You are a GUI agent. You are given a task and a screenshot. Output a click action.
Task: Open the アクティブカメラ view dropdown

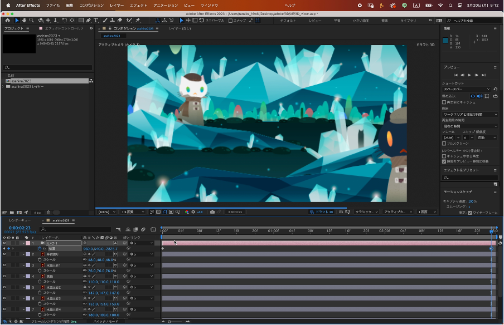click(398, 212)
